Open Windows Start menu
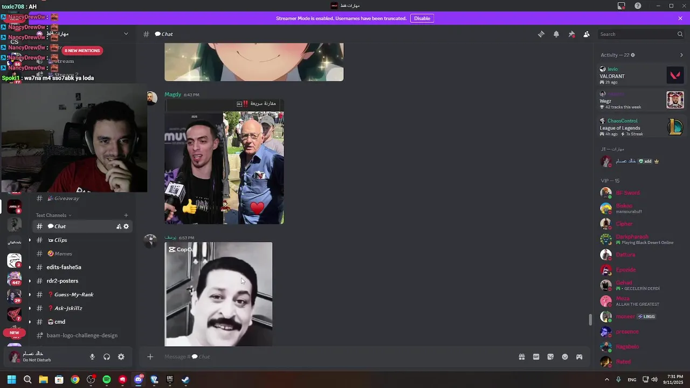This screenshot has width=690, height=388. pyautogui.click(x=11, y=379)
